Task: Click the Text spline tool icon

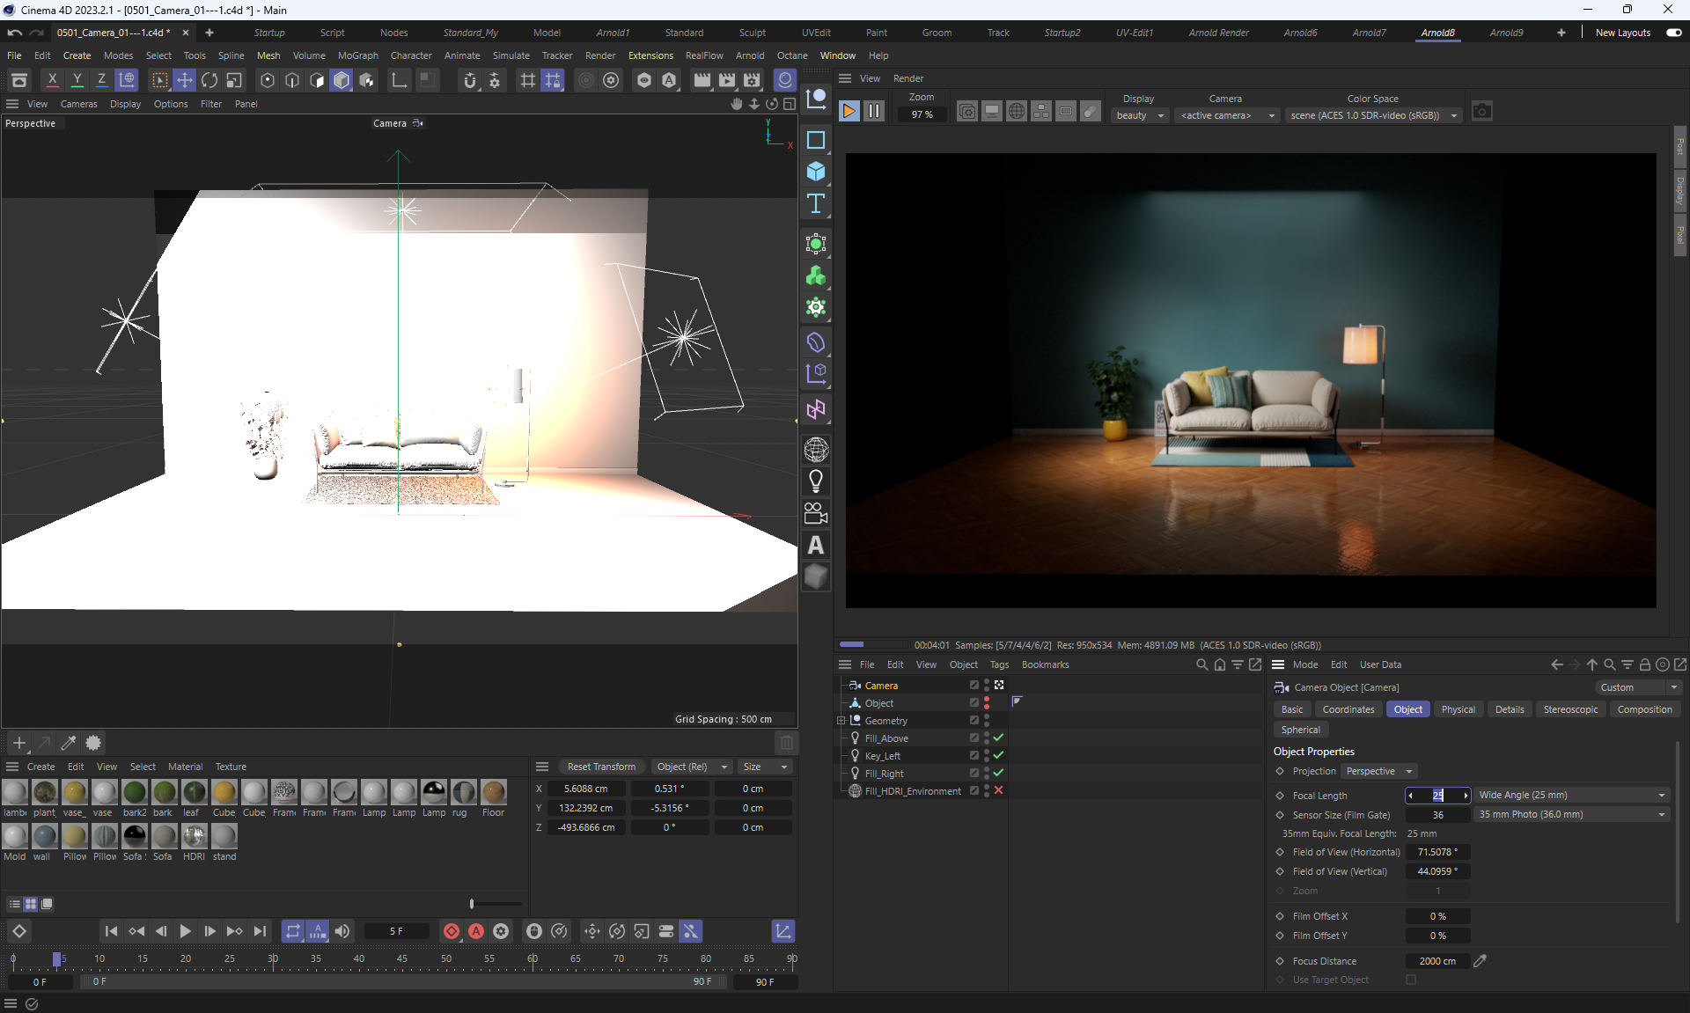Action: (816, 204)
